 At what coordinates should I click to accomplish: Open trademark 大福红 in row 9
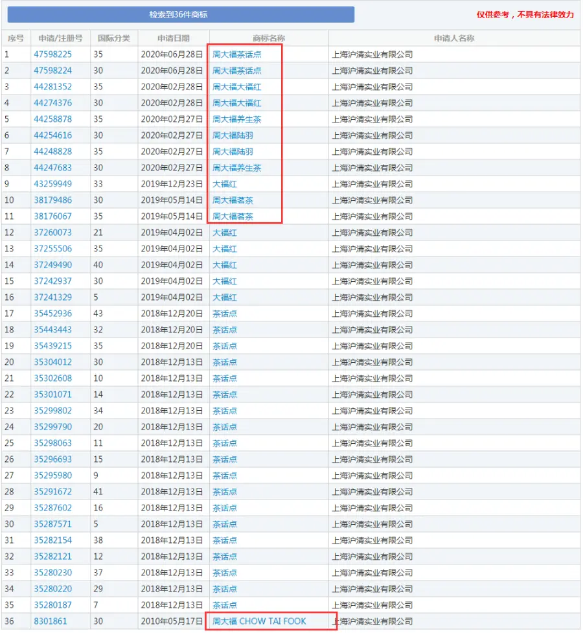click(225, 184)
